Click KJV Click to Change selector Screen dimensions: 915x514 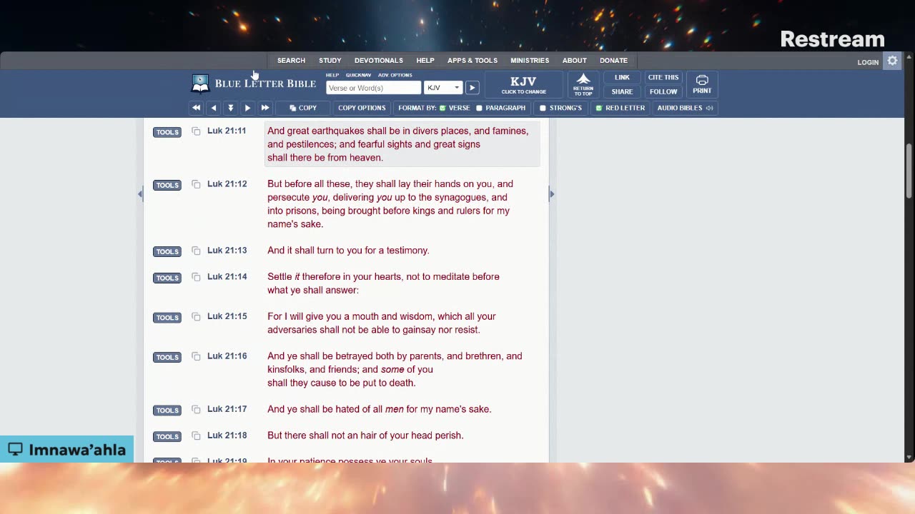point(524,84)
